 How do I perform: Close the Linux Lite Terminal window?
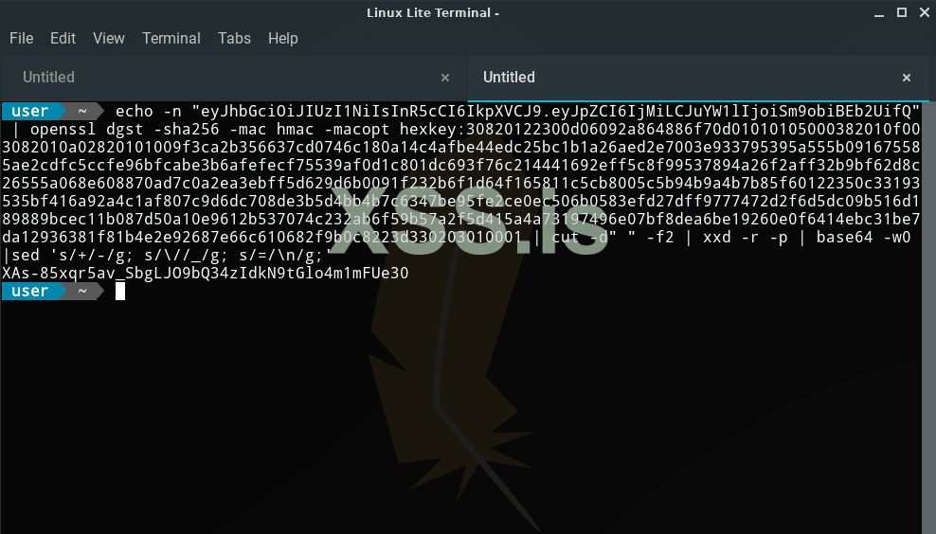pos(925,12)
